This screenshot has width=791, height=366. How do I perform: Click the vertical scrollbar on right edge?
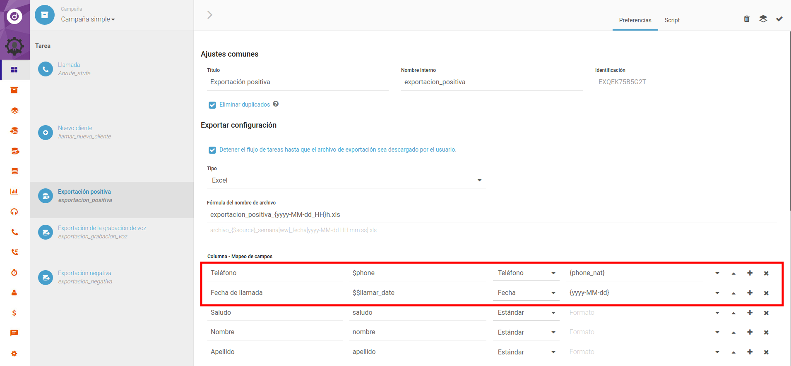point(789,124)
